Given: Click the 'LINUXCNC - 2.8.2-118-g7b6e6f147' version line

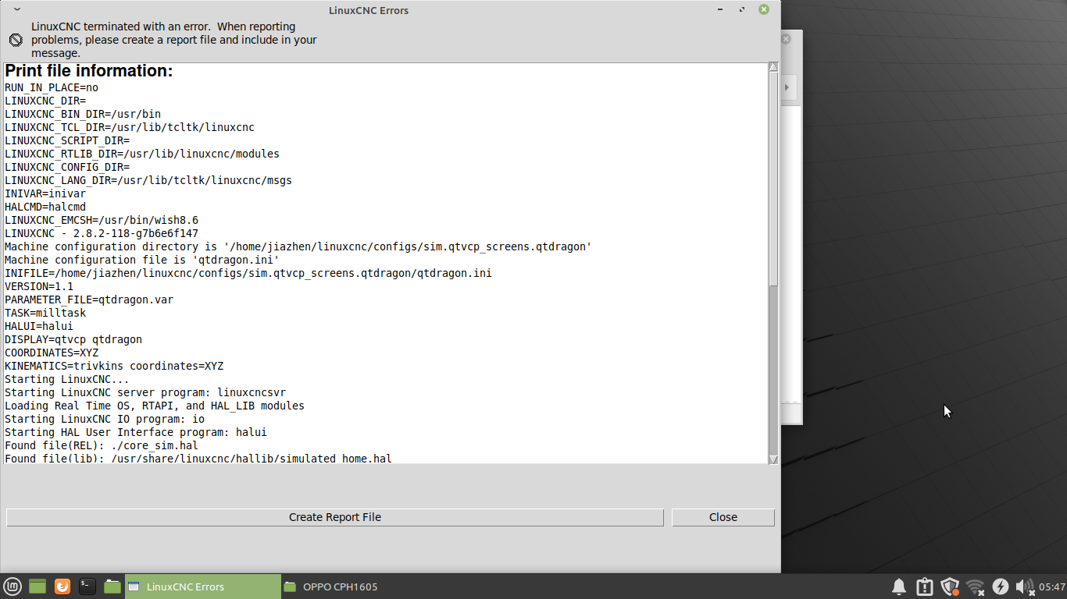Looking at the screenshot, I should [102, 233].
